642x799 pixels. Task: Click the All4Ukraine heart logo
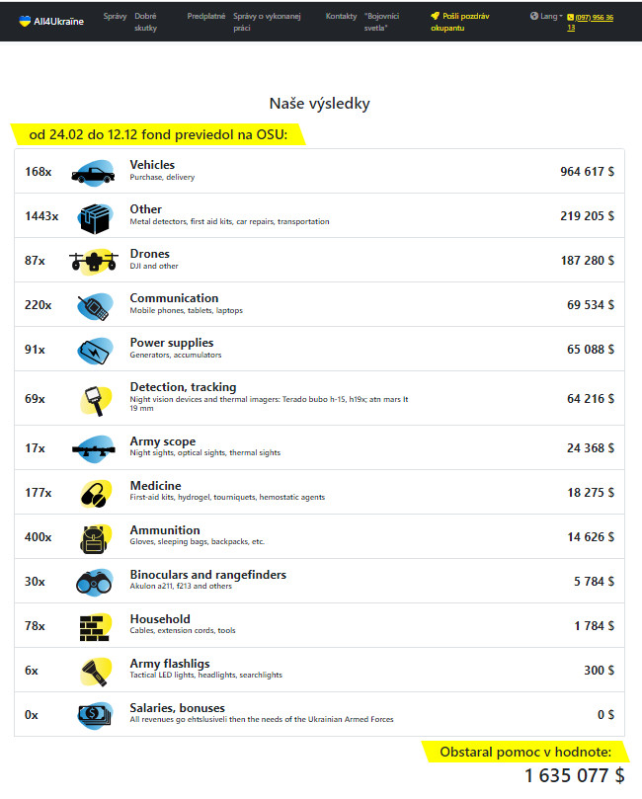(x=25, y=21)
